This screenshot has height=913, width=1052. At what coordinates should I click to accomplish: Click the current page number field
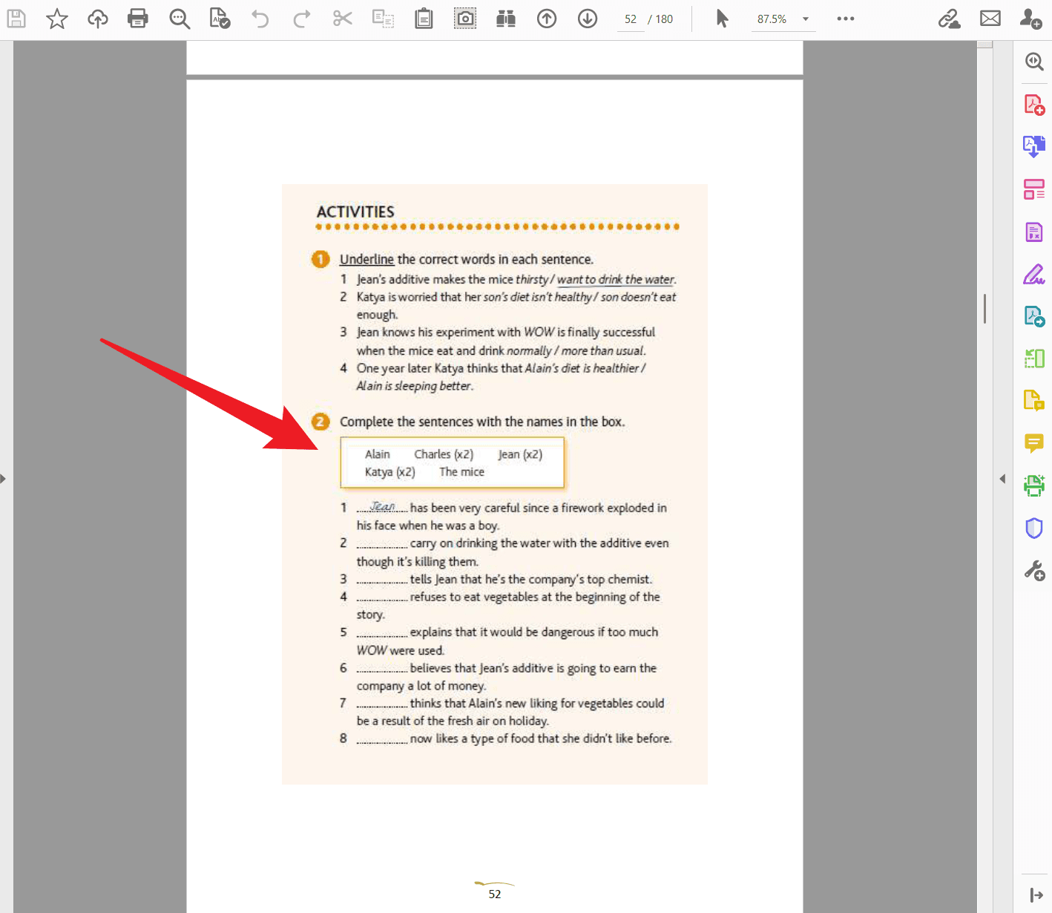pyautogui.click(x=631, y=19)
